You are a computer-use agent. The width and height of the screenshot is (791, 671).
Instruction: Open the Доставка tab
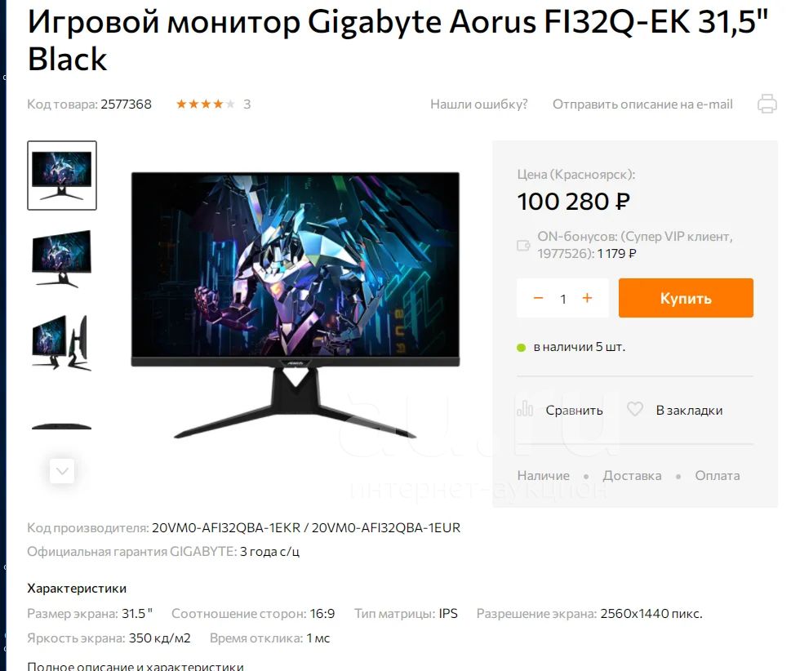[632, 476]
